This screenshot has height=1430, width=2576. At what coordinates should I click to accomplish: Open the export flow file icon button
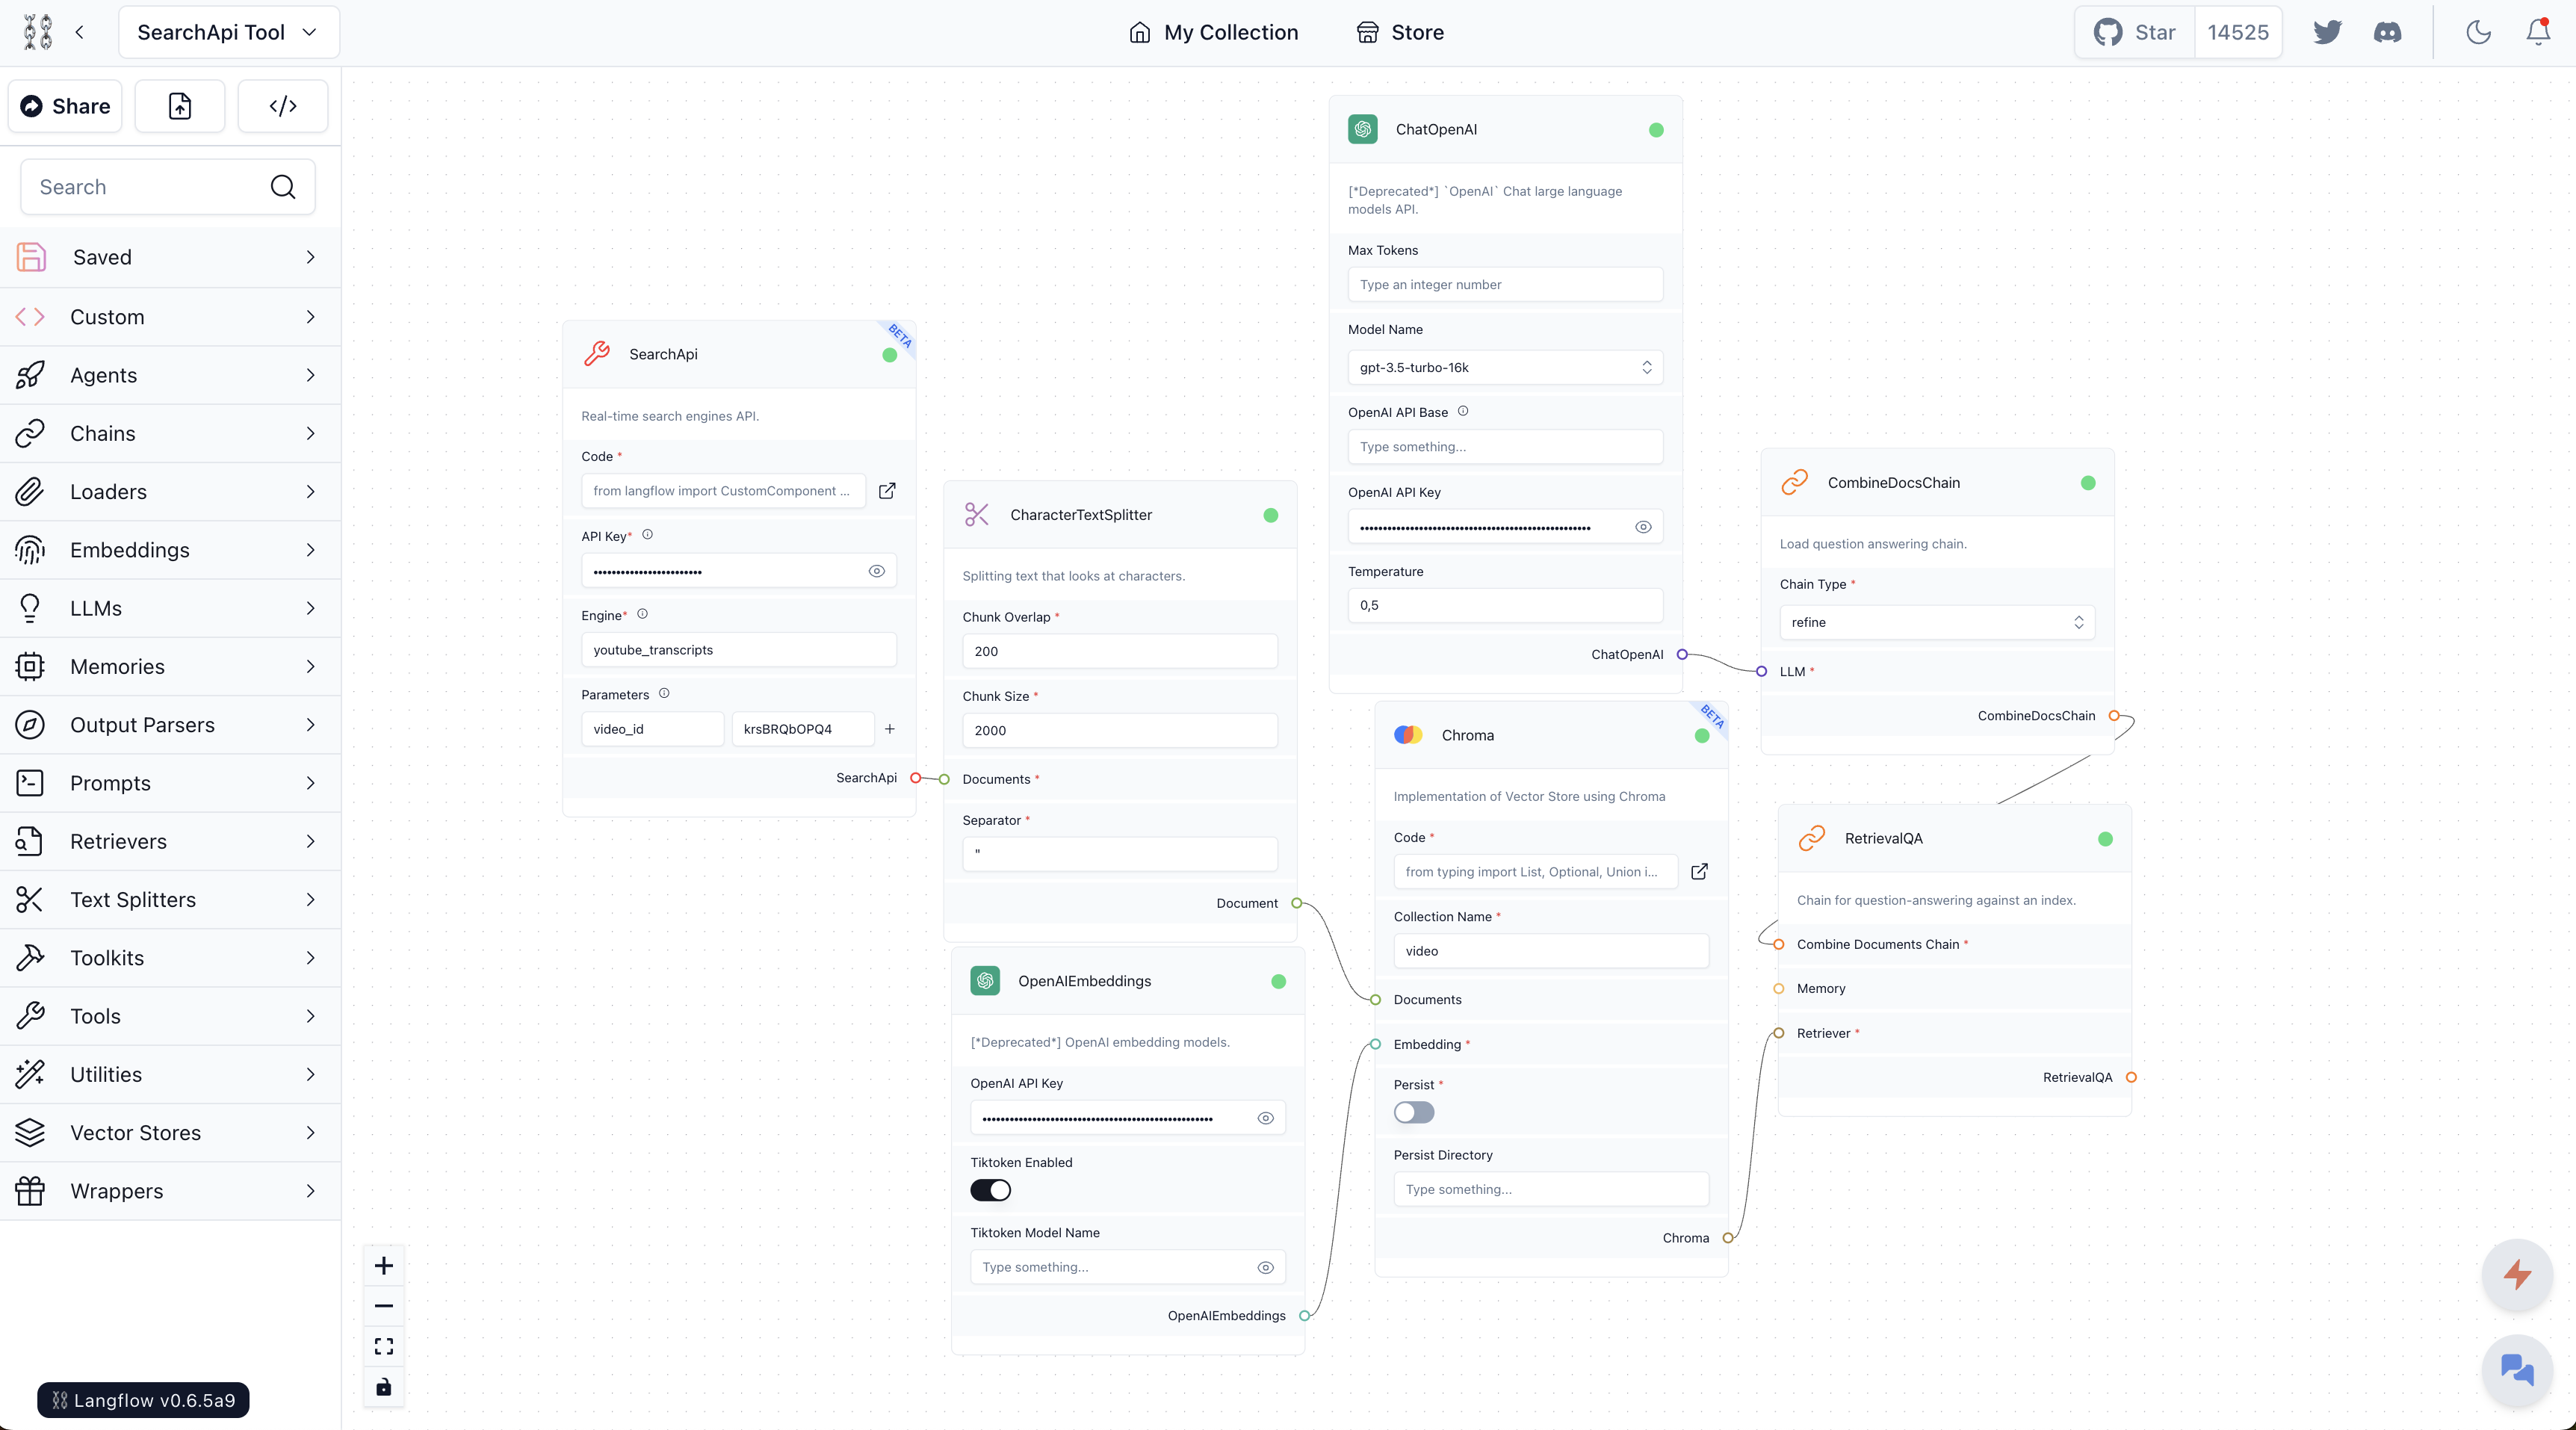[x=180, y=106]
